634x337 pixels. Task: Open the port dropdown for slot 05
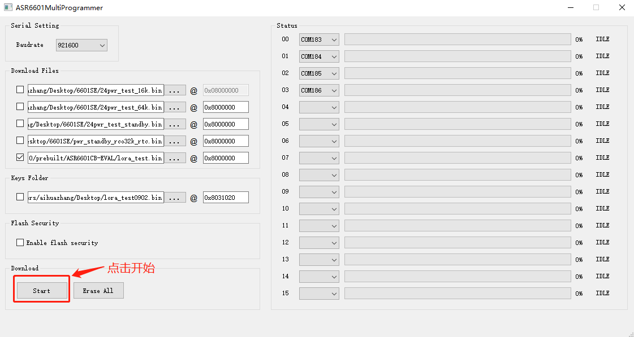click(319, 124)
